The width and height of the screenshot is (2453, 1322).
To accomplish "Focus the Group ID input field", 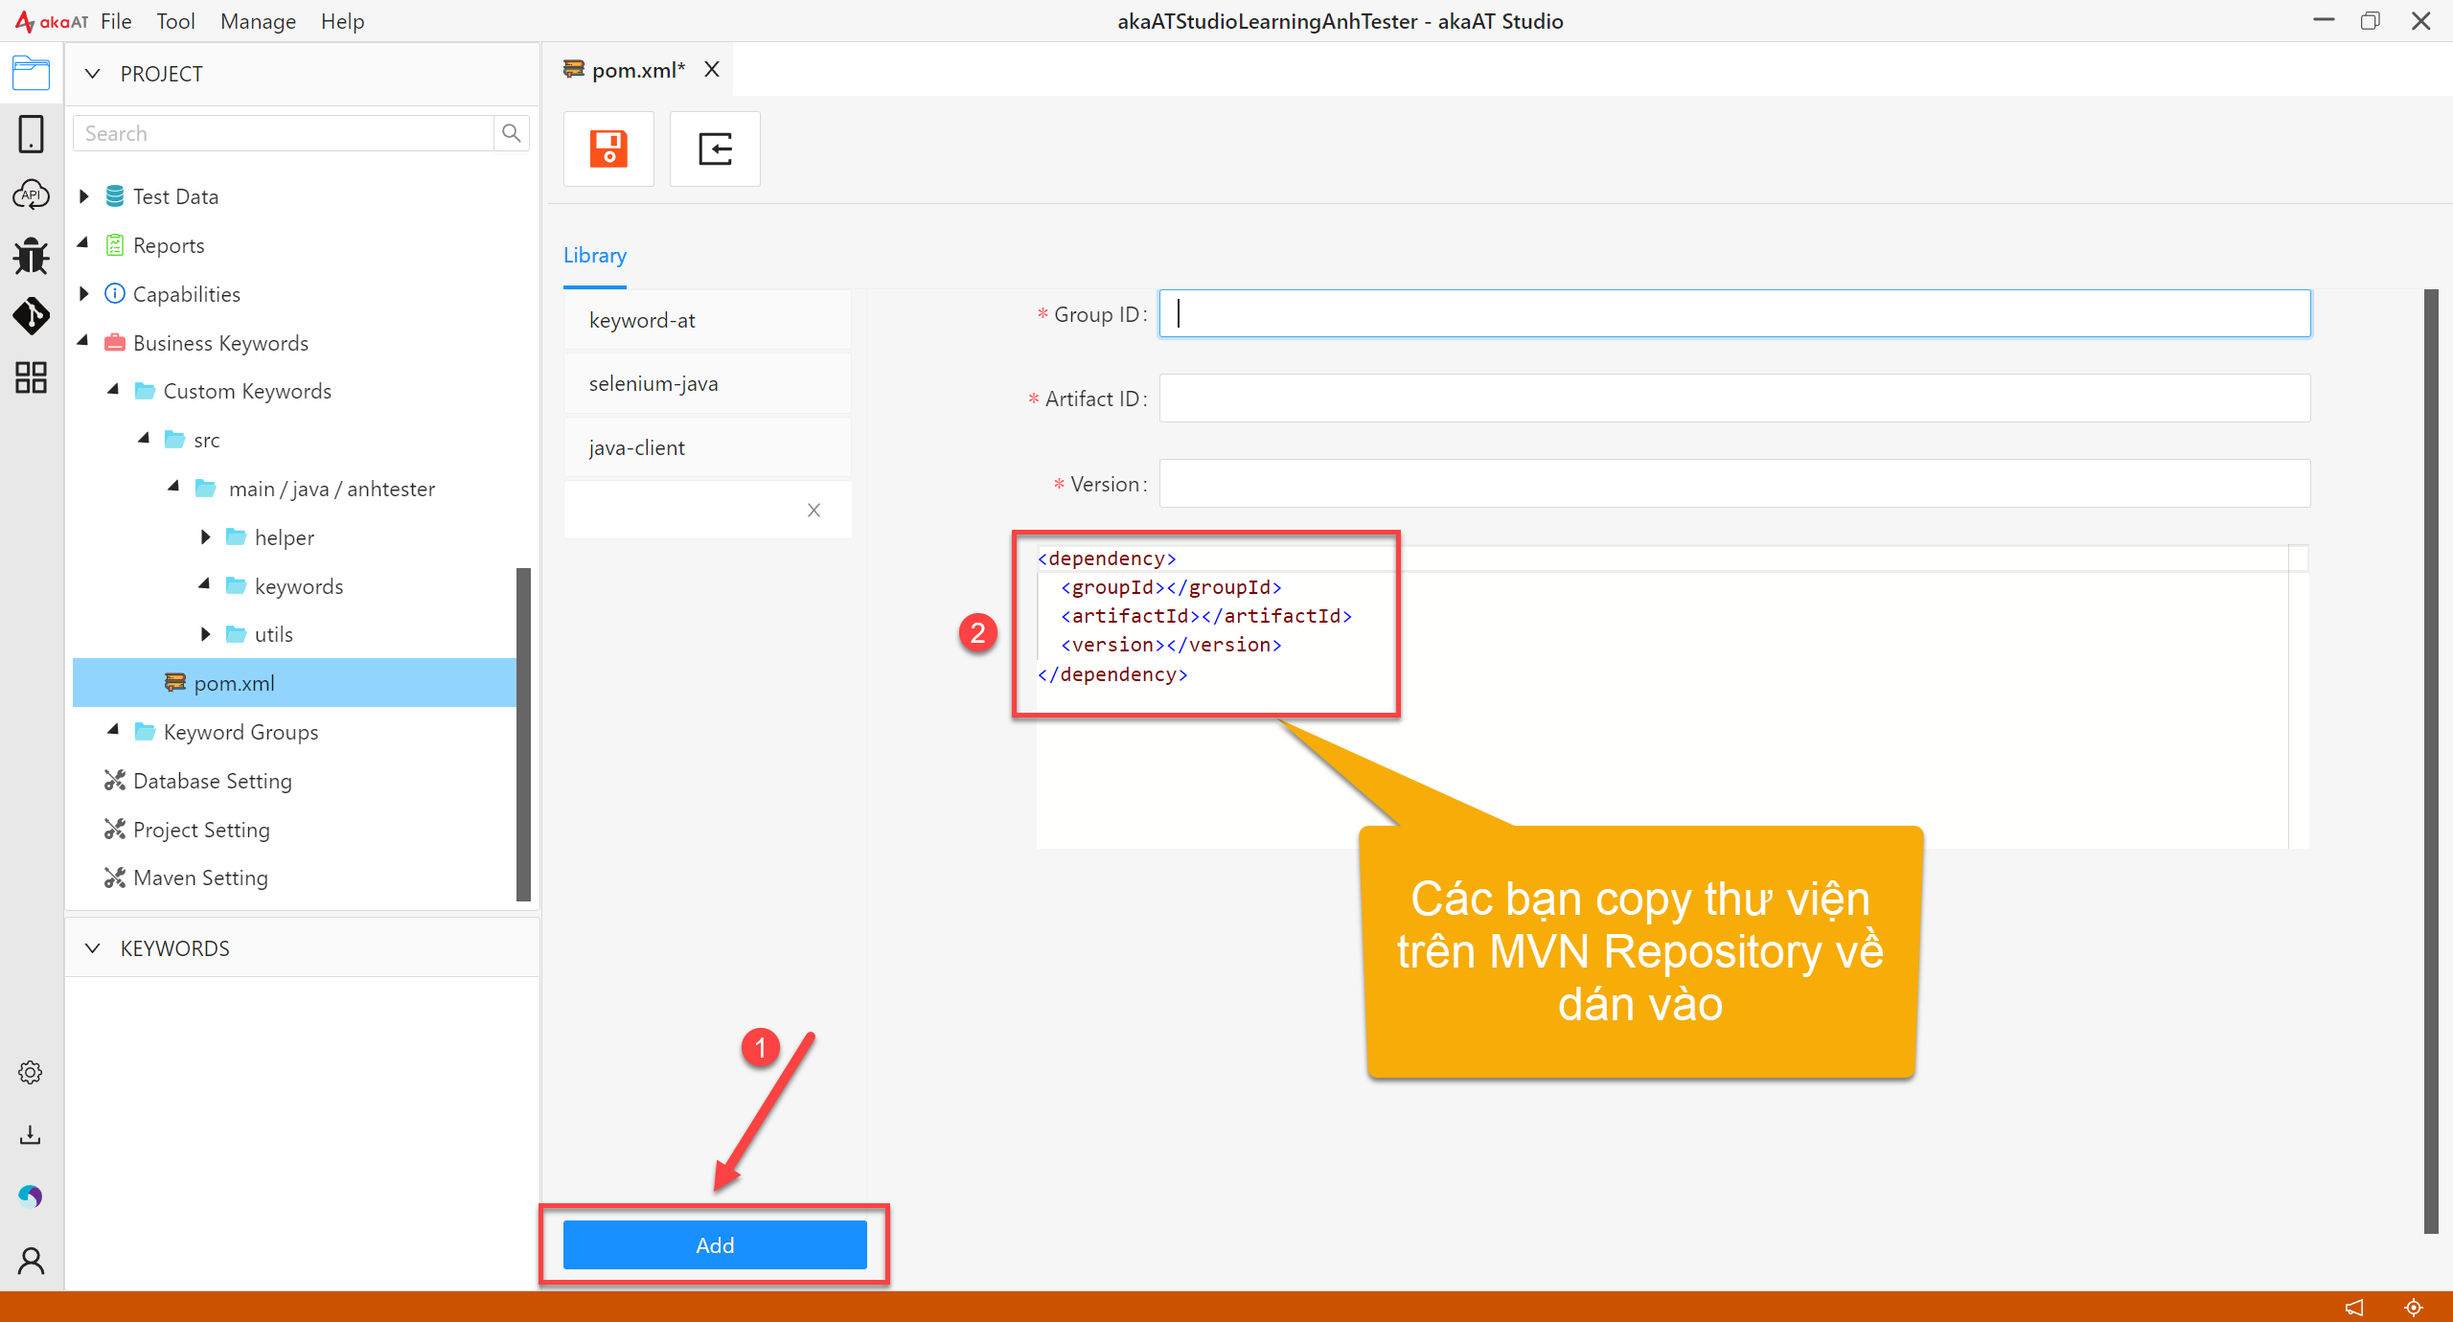I will click(1734, 313).
